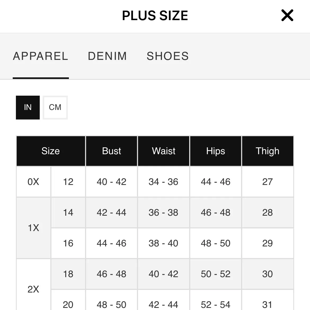This screenshot has width=310, height=310.
Task: Click the Thigh column header
Action: [268, 151]
